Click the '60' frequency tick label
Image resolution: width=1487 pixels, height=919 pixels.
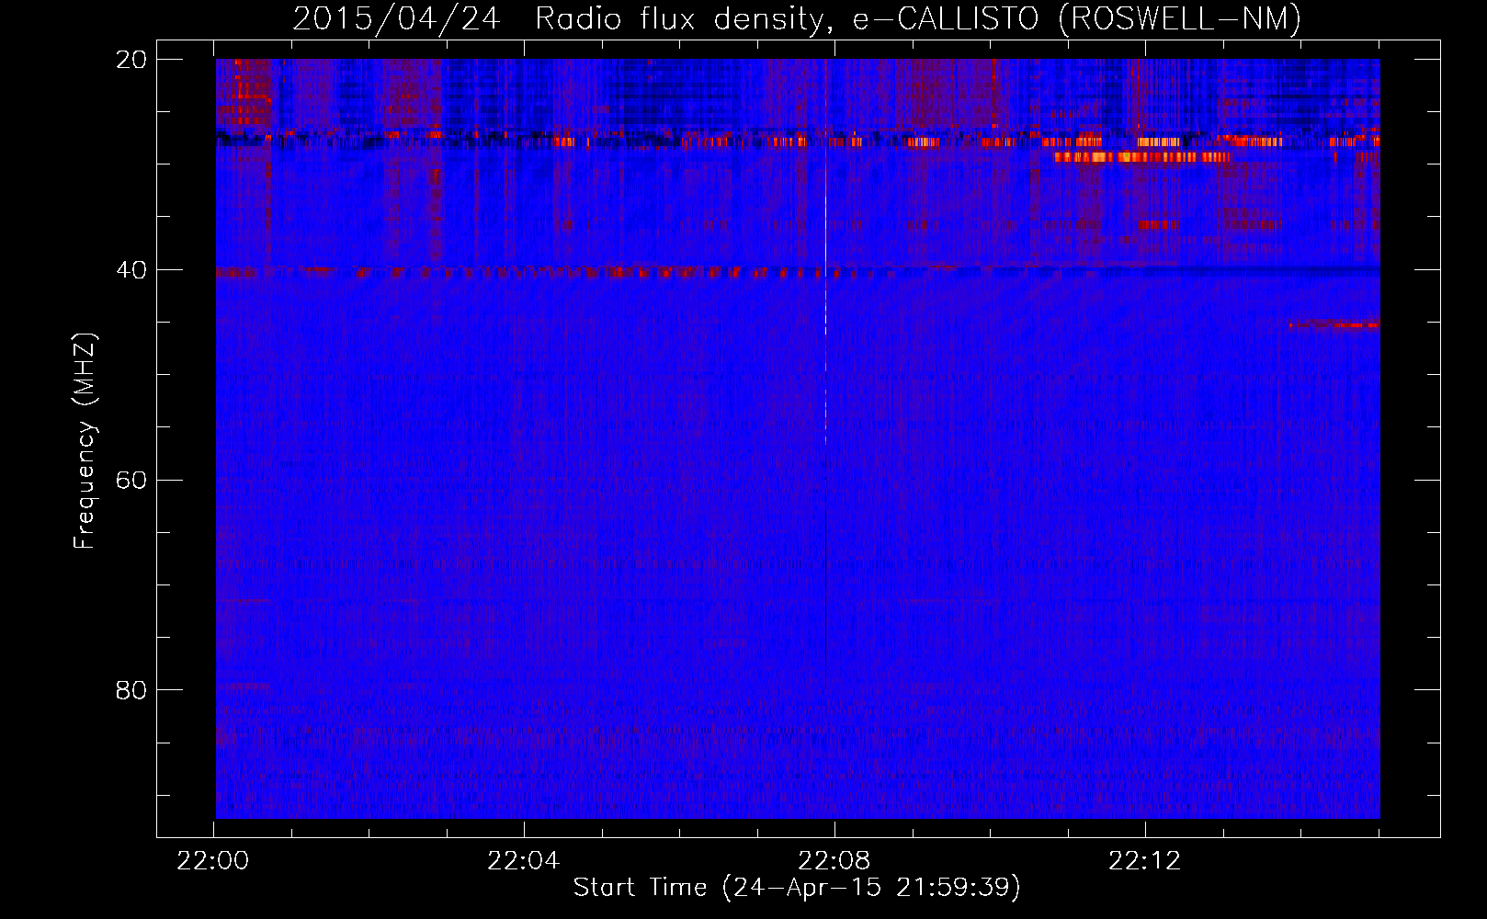coord(131,480)
